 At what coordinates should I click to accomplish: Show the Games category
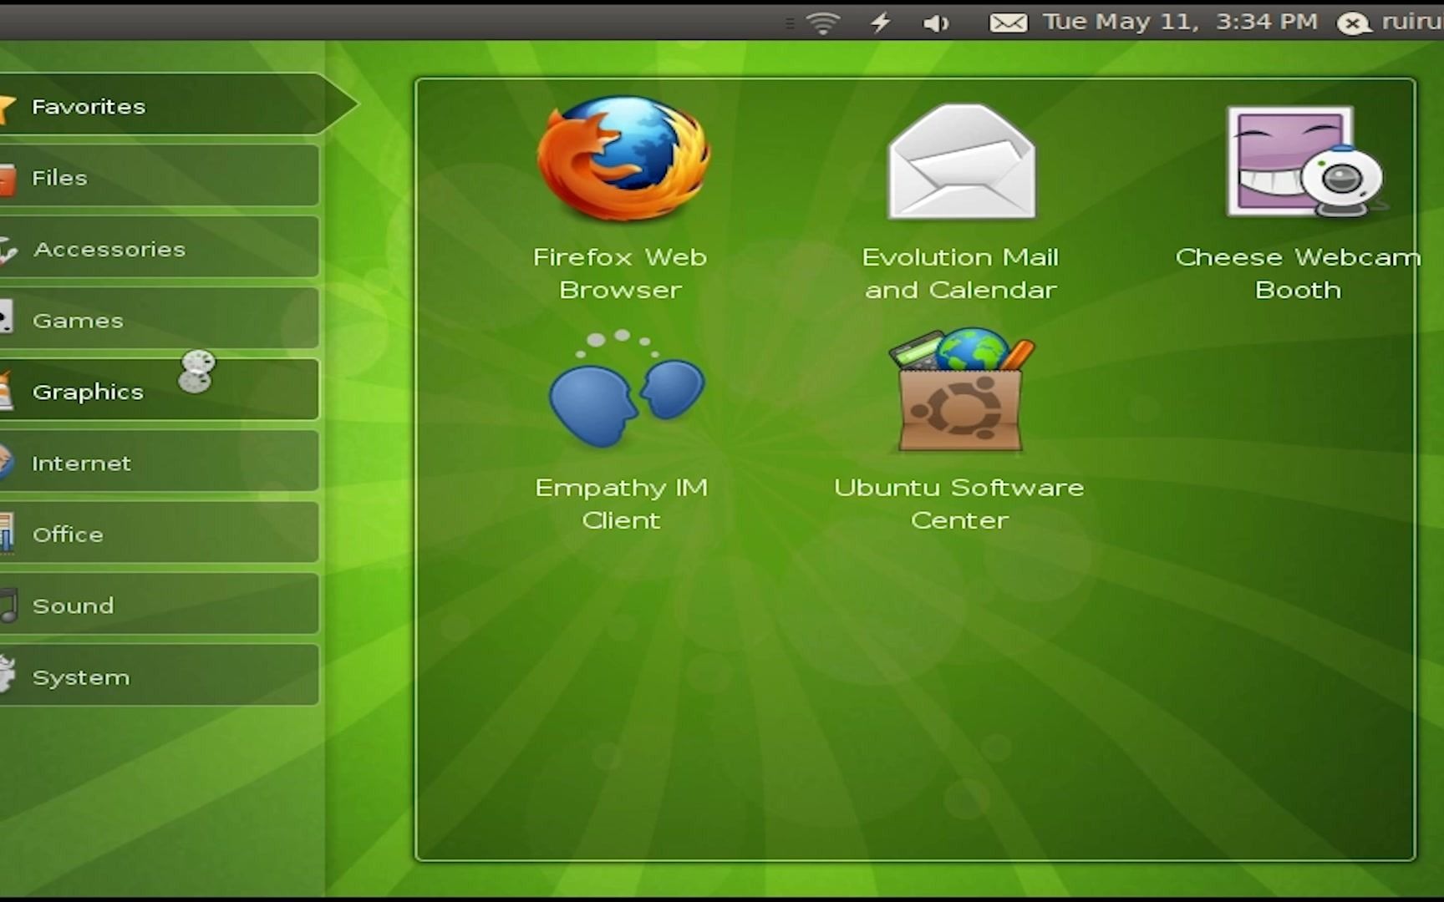pyautogui.click(x=159, y=319)
